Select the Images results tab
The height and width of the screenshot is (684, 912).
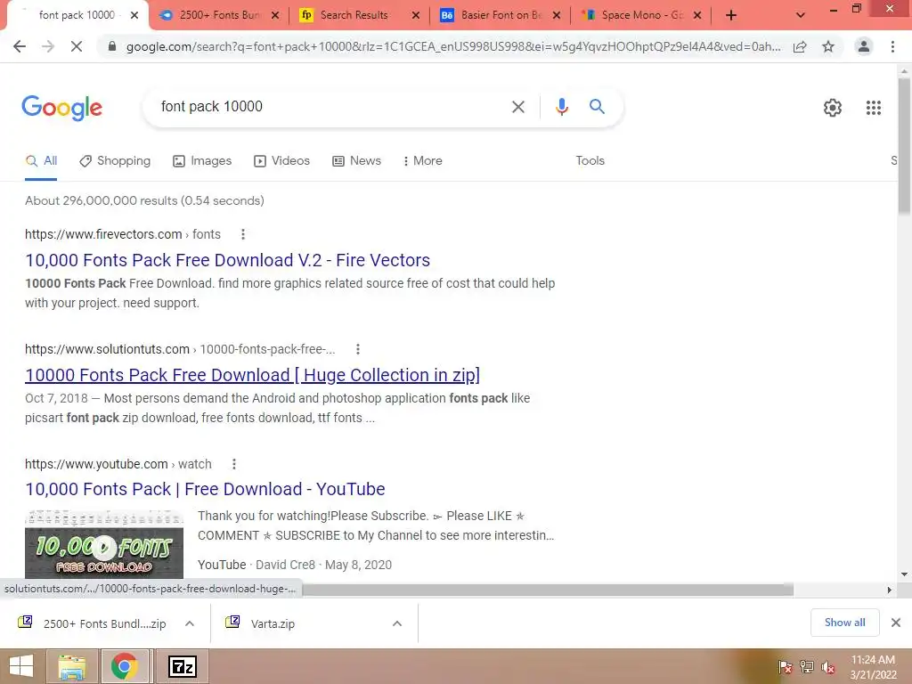[202, 161]
